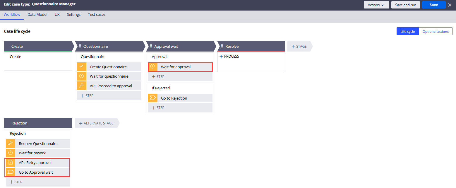The image size is (456, 188).
Task: Open the Actions dropdown menu
Action: click(x=376, y=5)
